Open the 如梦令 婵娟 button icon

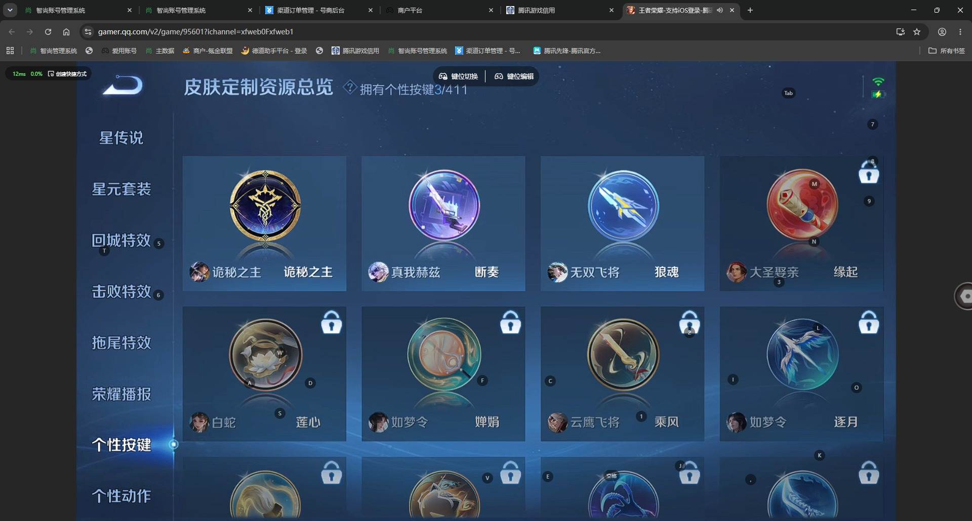(x=444, y=355)
